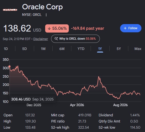Click the P/E ratio label
Image resolution: width=145 pixels, height=132 pixels.
click(x=58, y=121)
